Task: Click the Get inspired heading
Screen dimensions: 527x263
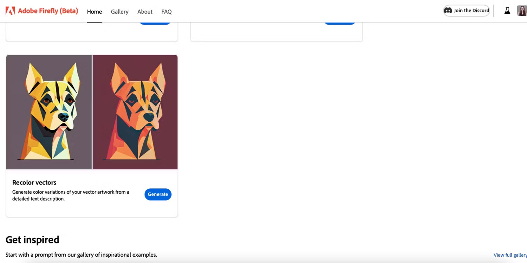Action: click(32, 240)
